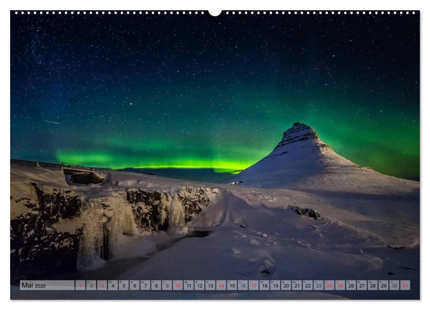
Task: Select date 10 in the calendar strip
Action: [178, 286]
